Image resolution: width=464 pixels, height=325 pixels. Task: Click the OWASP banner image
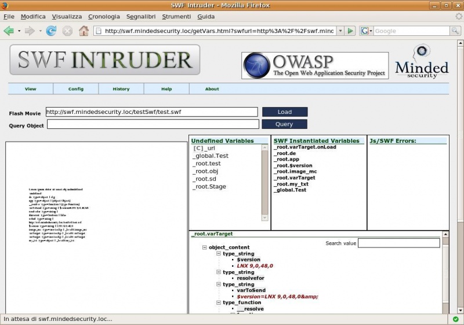point(315,65)
